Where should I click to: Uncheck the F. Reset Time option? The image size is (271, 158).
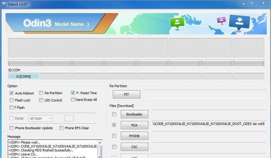click(73, 93)
